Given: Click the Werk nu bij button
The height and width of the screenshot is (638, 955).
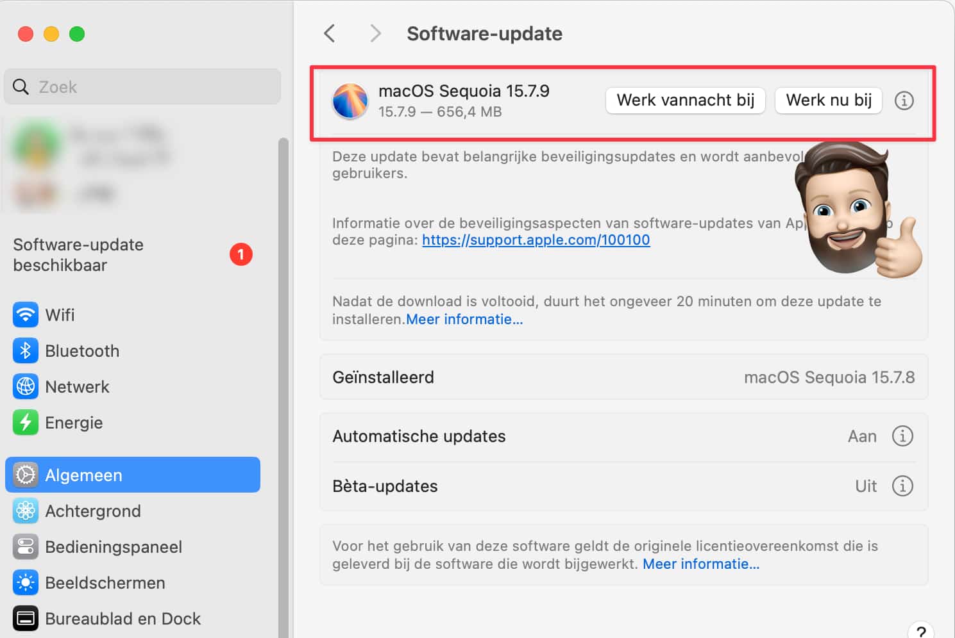Looking at the screenshot, I should 829,101.
